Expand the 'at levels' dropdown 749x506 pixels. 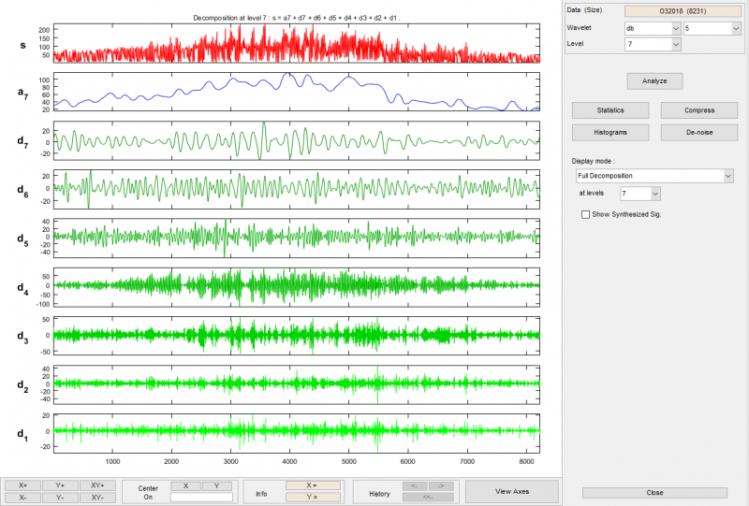click(641, 193)
